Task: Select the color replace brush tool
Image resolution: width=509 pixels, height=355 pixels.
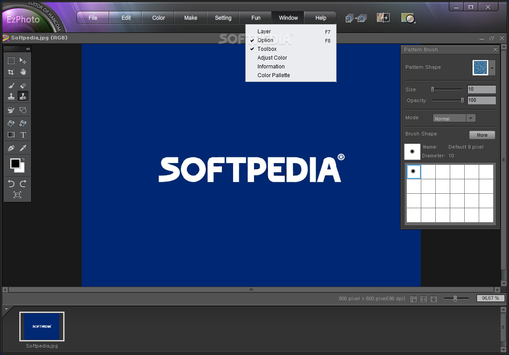Action: point(11,110)
